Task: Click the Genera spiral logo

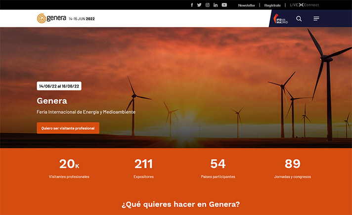Action: (x=51, y=18)
